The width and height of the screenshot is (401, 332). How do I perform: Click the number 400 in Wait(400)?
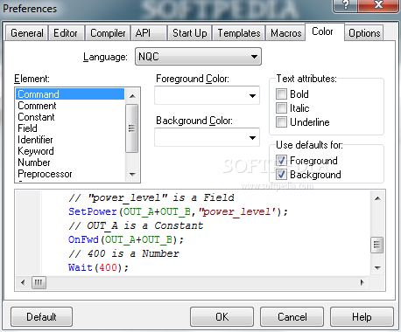(x=109, y=267)
